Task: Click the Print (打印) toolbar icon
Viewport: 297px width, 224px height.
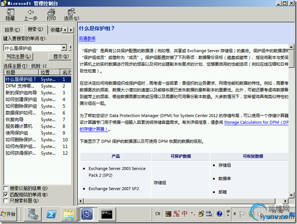Action: [x=51, y=15]
